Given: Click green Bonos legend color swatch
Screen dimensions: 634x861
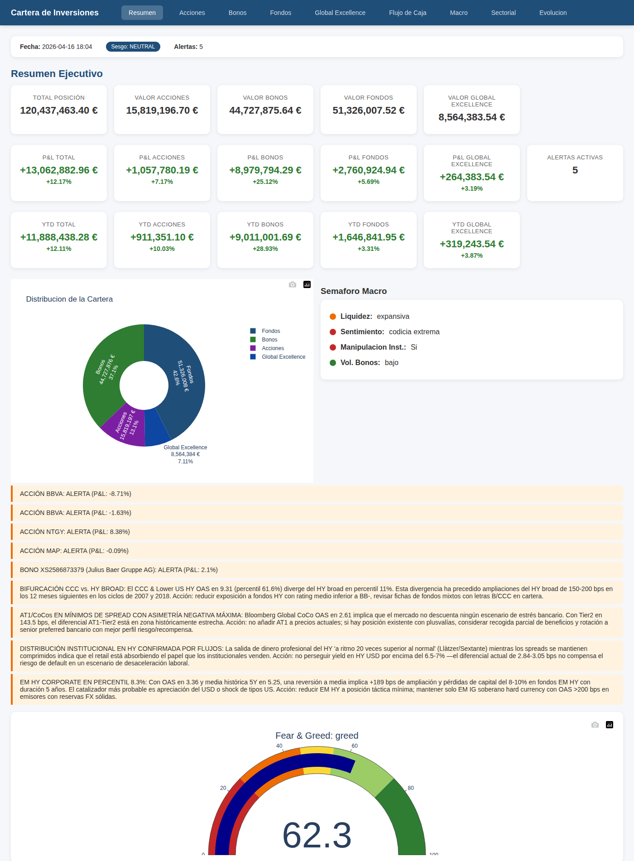Looking at the screenshot, I should [x=253, y=340].
